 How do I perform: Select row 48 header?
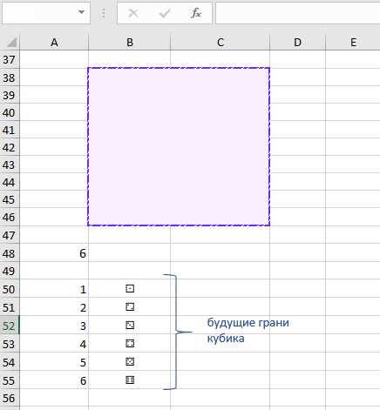click(x=10, y=253)
